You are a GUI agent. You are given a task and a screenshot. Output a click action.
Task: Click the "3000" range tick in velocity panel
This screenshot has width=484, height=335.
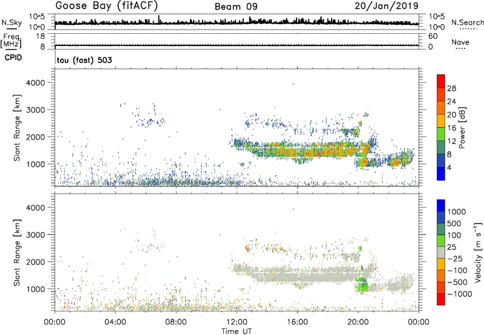pos(35,235)
